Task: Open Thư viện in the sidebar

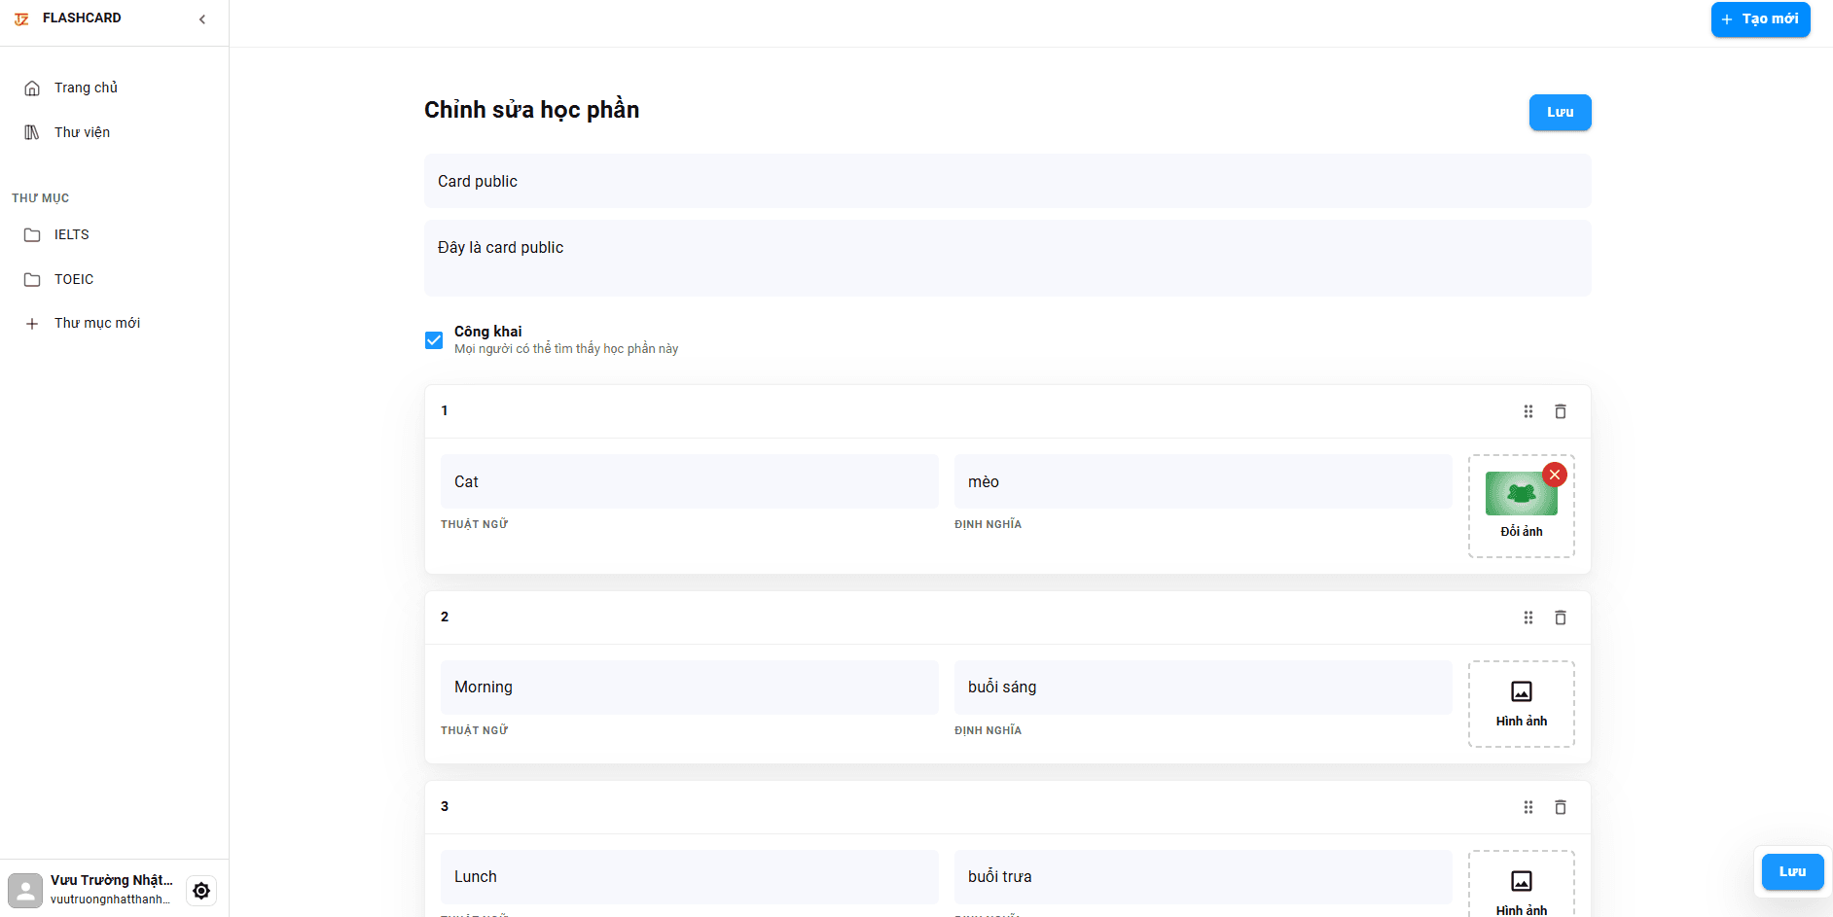Action: click(82, 132)
